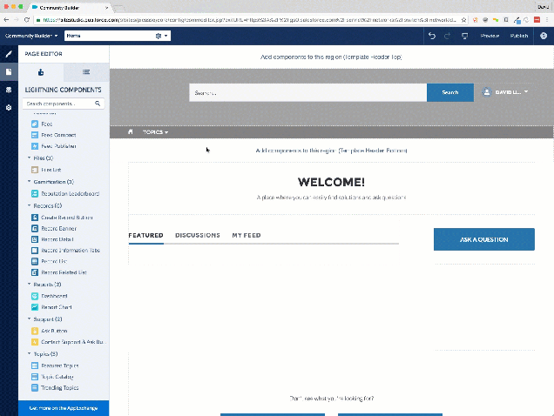Screen dimensions: 554x416
Task: Click the Community Builder browser tab
Action: tap(70, 8)
